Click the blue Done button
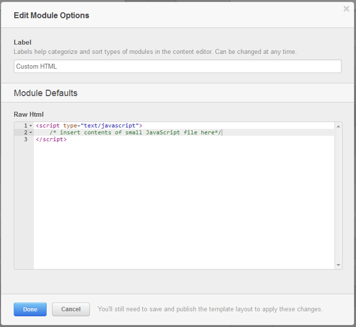 click(x=30, y=309)
